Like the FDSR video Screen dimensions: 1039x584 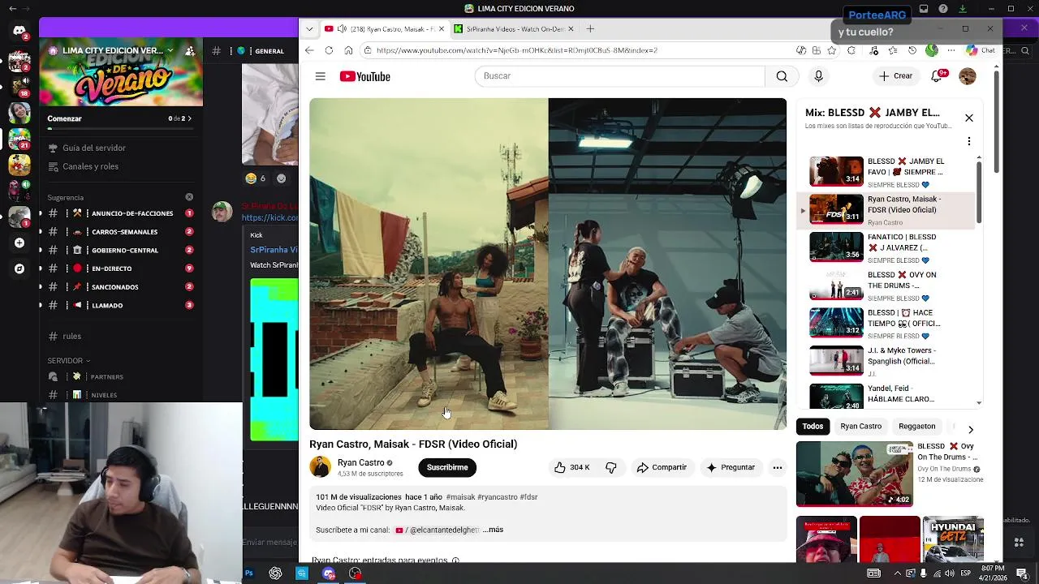tap(571, 467)
